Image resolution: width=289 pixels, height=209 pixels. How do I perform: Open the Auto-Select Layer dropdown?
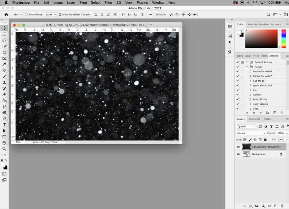50,14
